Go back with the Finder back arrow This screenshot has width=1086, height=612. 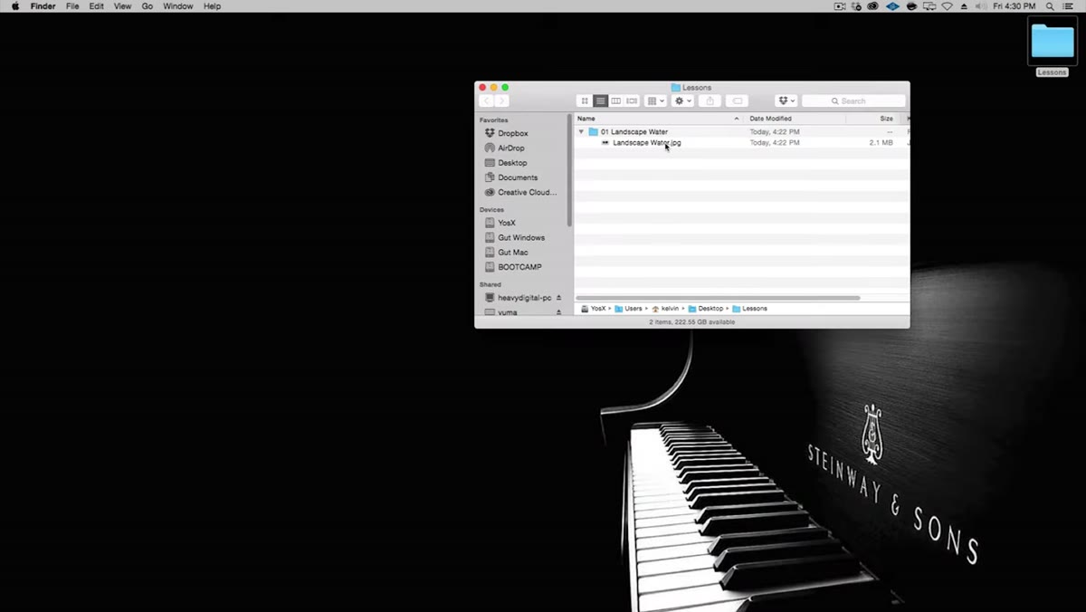[486, 100]
